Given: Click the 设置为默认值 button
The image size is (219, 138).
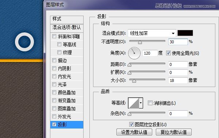Looking at the screenshot, I should point(134,132).
